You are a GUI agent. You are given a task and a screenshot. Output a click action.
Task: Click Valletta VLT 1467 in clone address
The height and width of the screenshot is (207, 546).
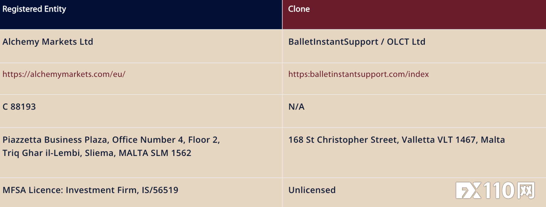click(439, 140)
